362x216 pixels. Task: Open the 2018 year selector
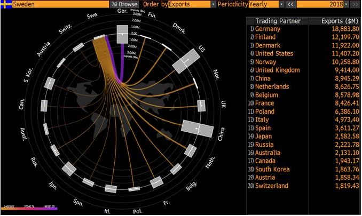coord(320,4)
